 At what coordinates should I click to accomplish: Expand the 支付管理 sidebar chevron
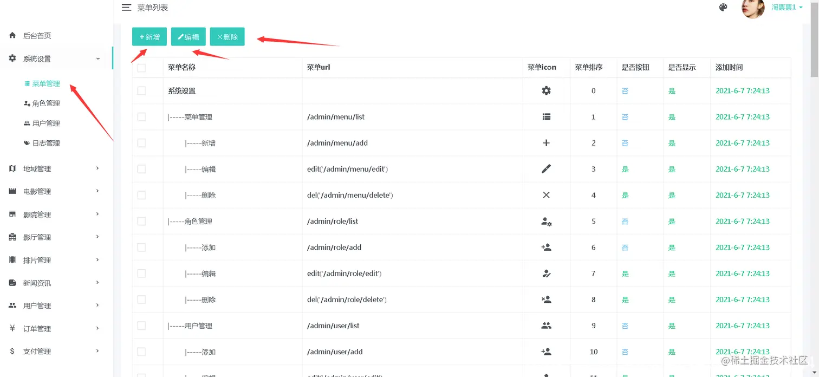pyautogui.click(x=97, y=351)
